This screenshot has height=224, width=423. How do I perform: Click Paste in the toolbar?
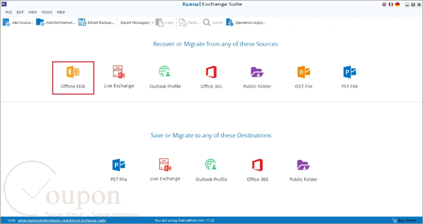pyautogui.click(x=189, y=22)
